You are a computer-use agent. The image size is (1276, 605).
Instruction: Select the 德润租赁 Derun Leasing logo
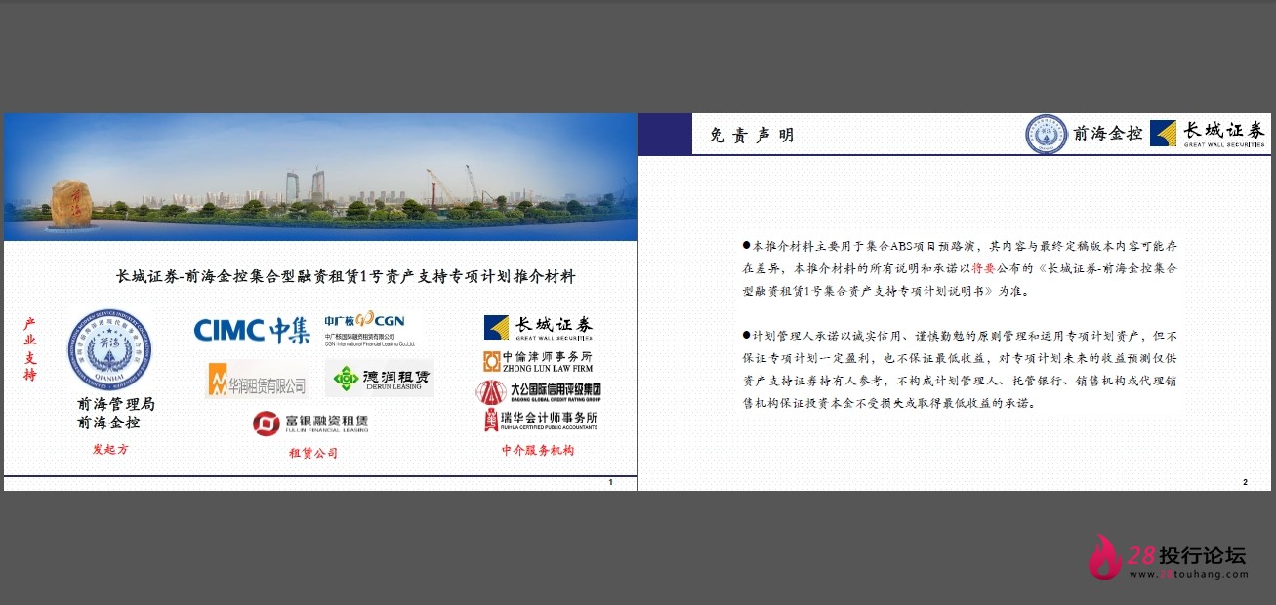380,378
